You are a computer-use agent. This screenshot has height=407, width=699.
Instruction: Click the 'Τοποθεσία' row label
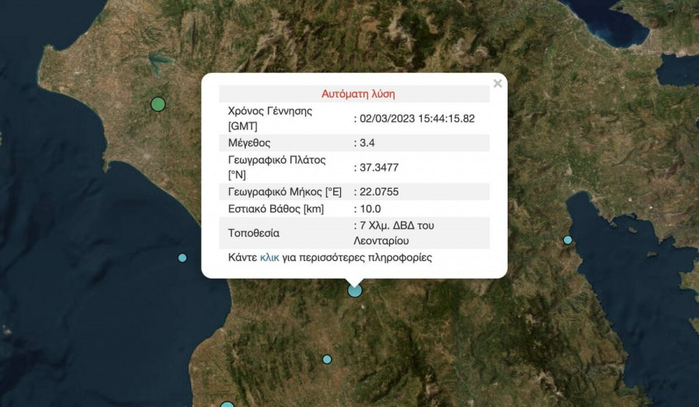[253, 232]
